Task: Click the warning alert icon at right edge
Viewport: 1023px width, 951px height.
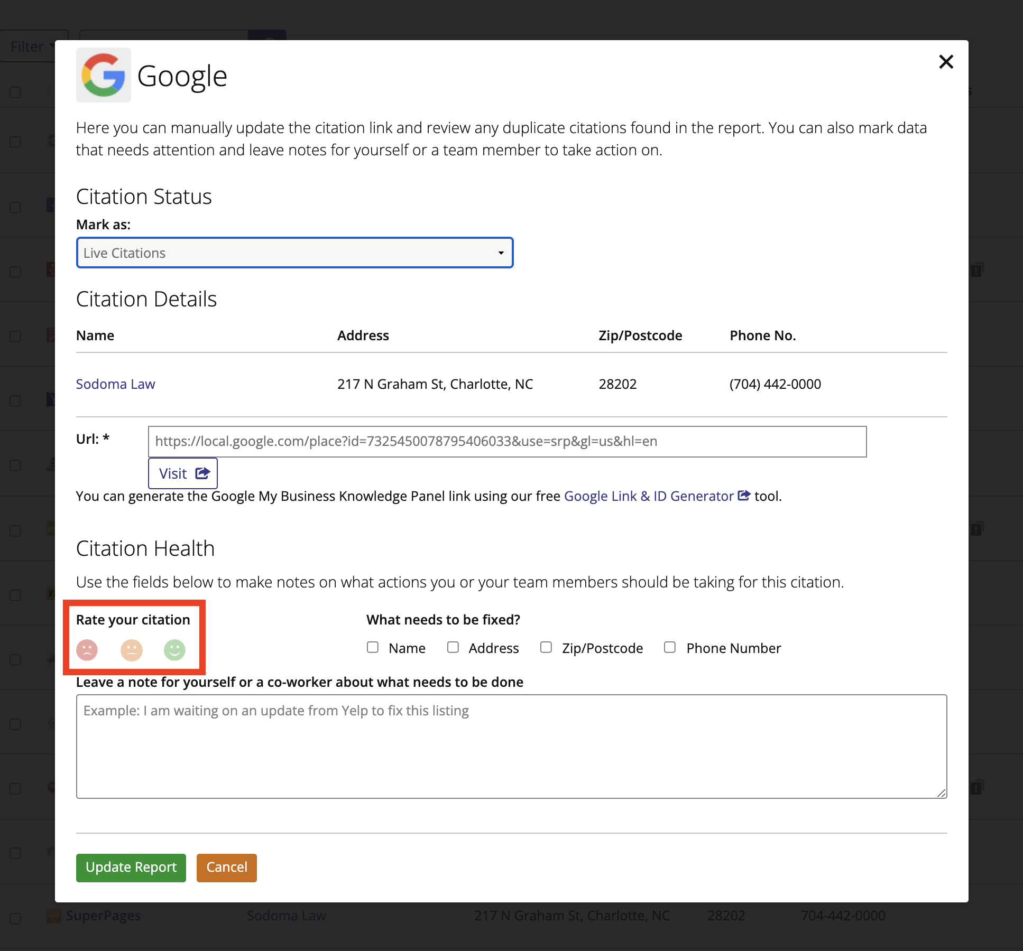Action: pos(977,271)
